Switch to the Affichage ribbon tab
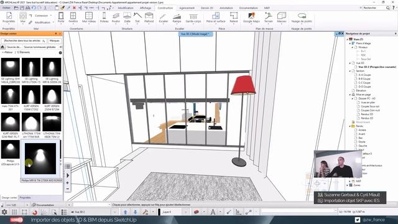This screenshot has width=398, height=224. pos(145,8)
